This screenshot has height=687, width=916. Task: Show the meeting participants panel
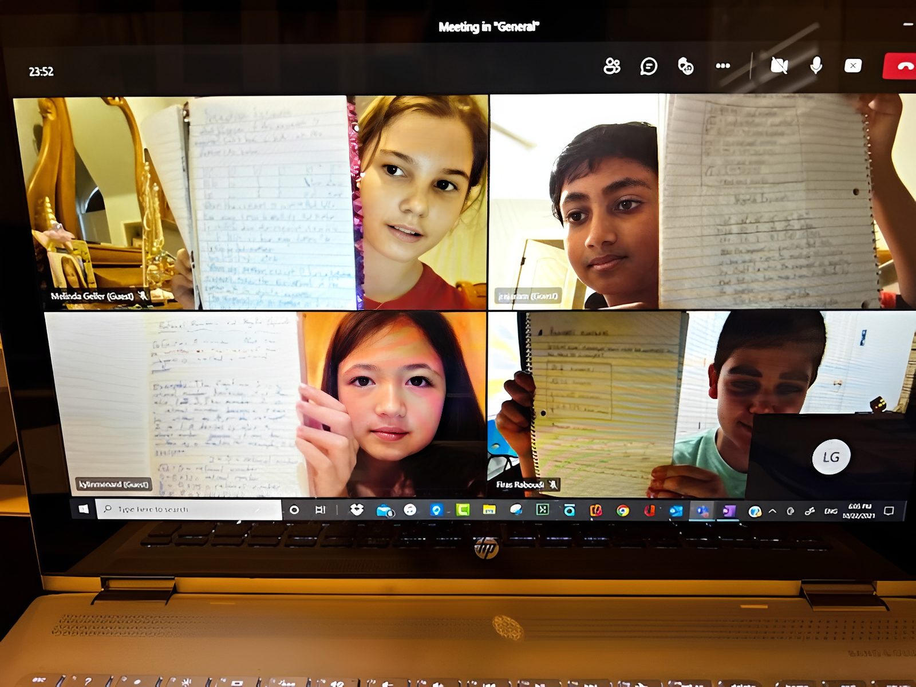point(612,66)
